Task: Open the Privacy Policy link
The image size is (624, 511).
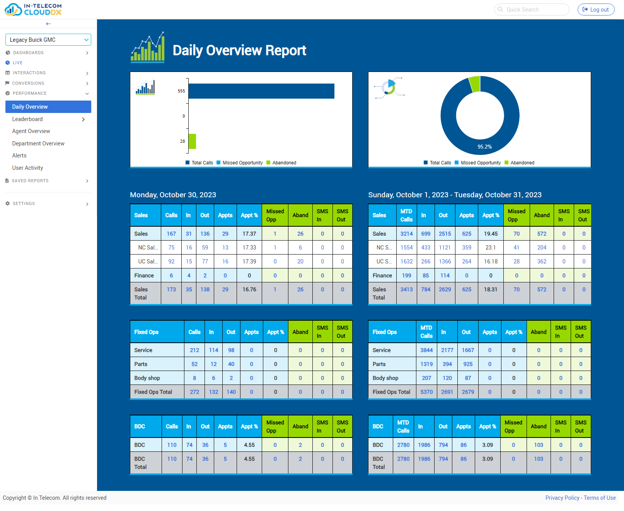Action: point(562,498)
